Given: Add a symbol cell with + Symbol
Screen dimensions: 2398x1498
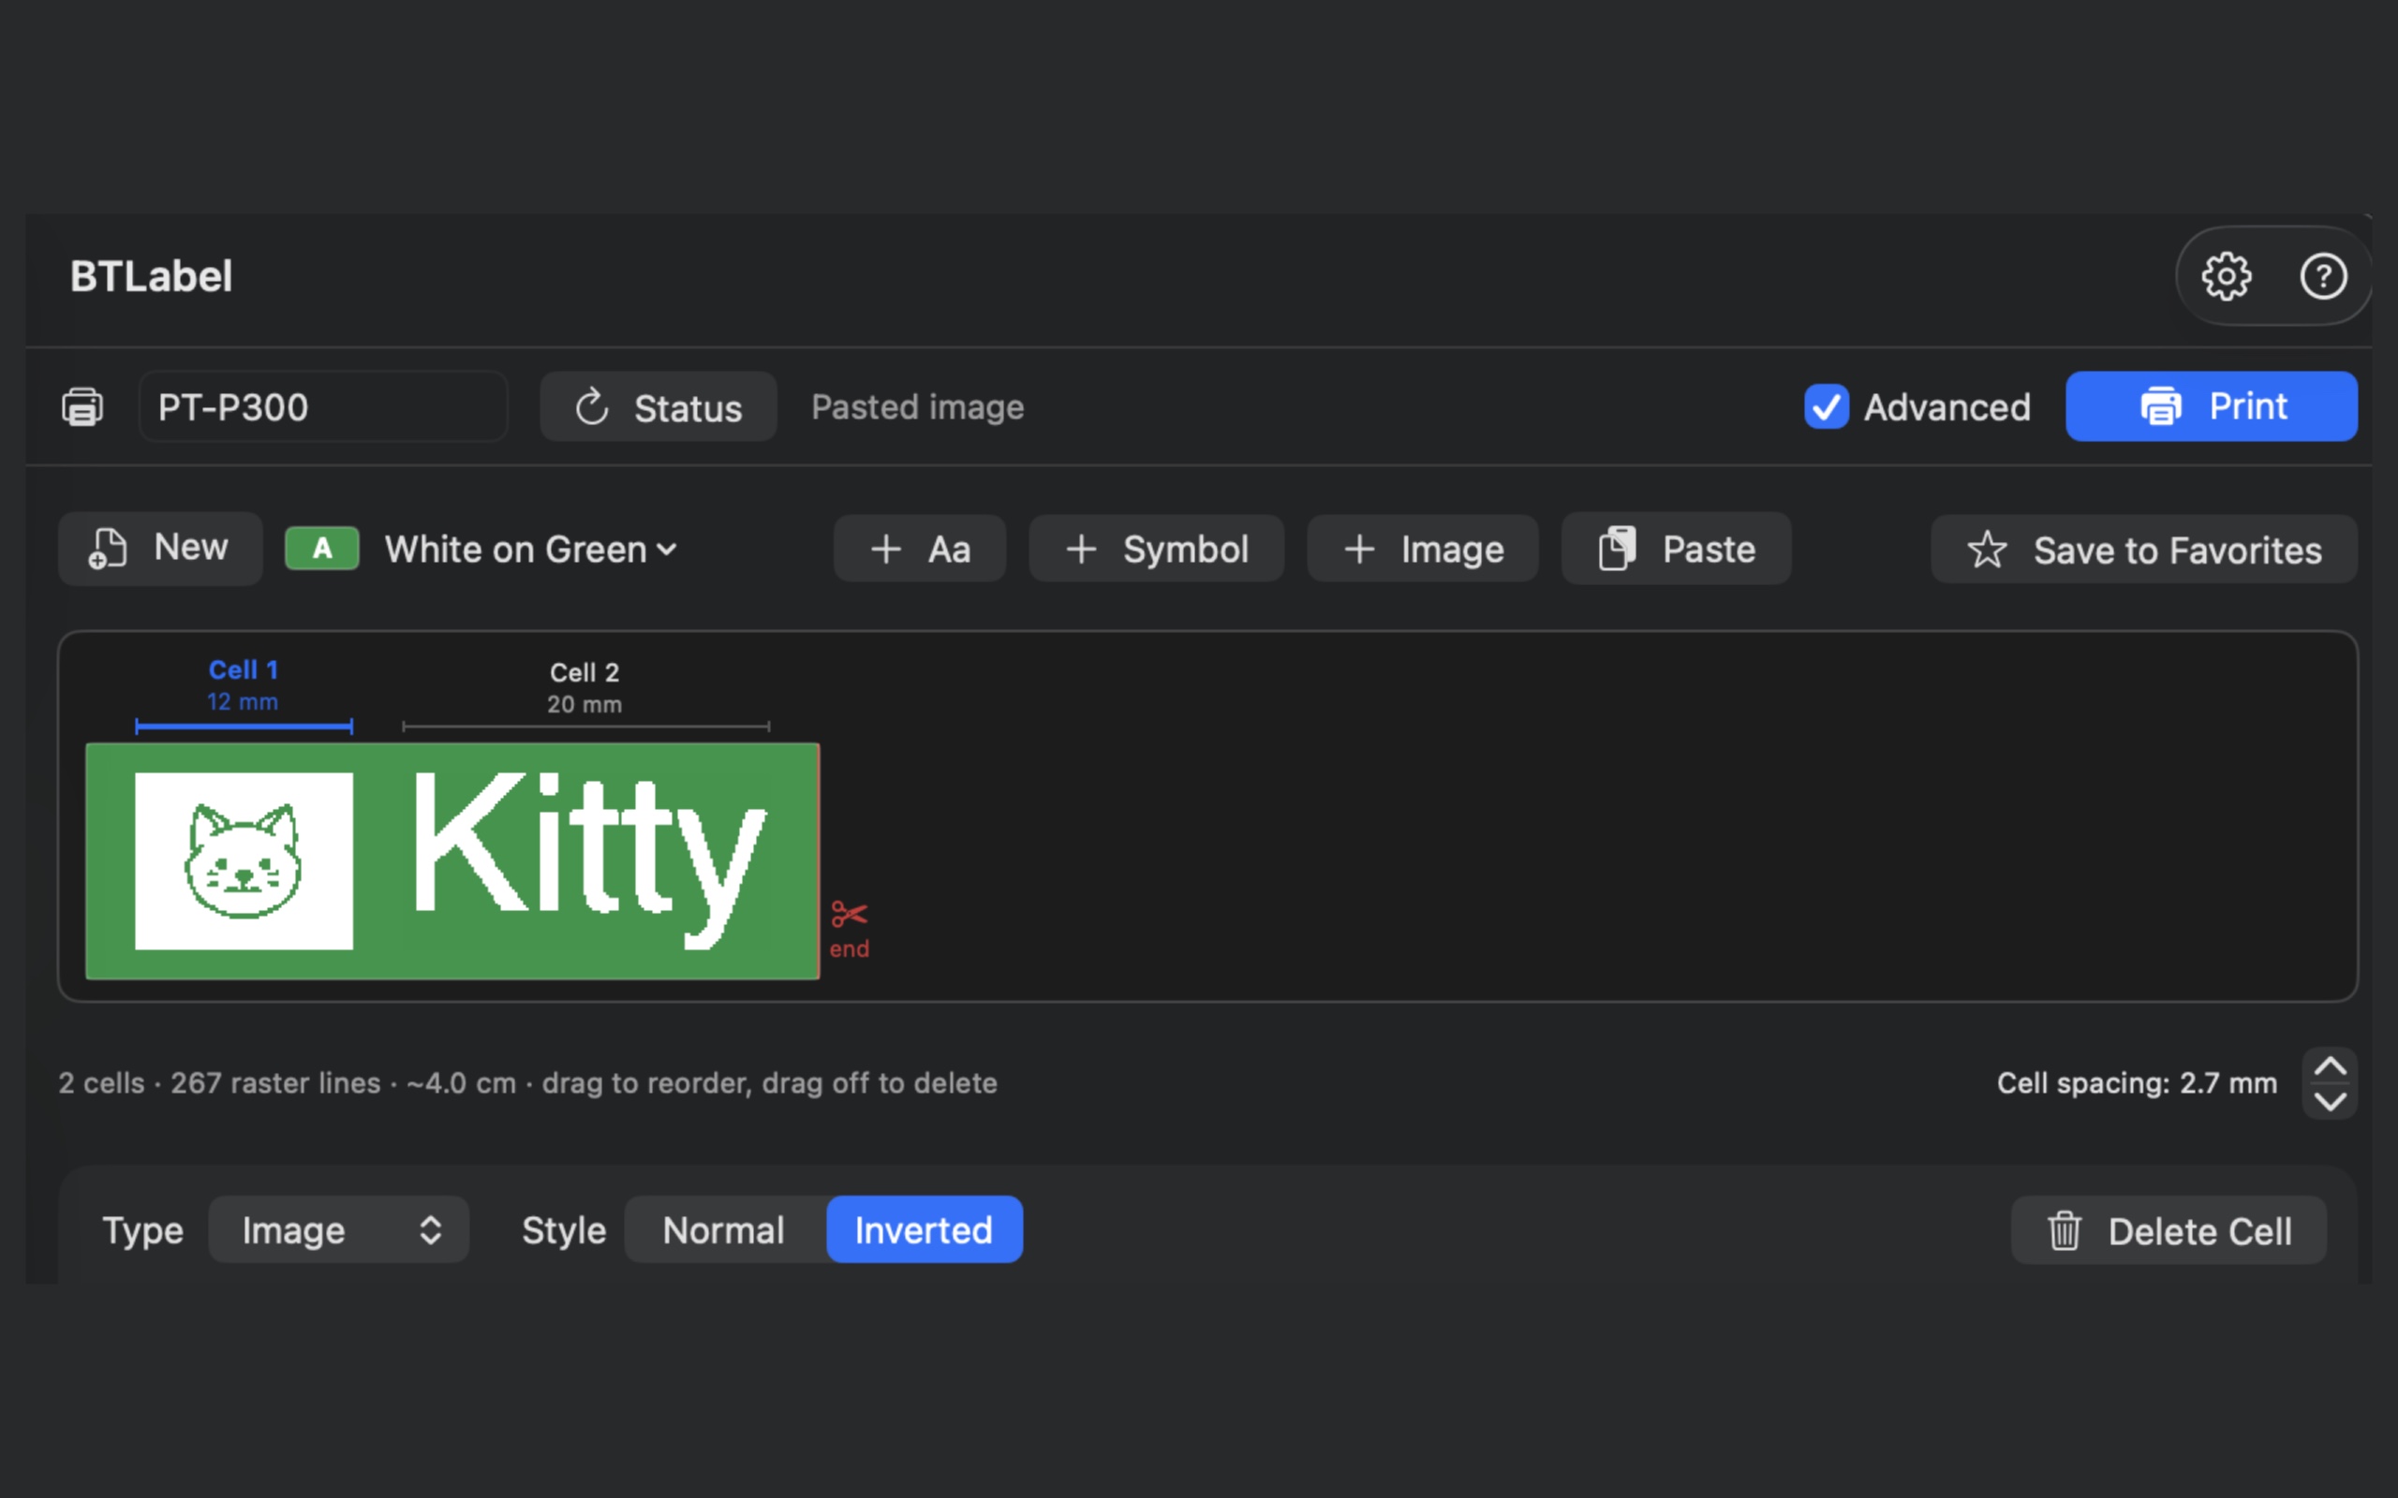Looking at the screenshot, I should pyautogui.click(x=1157, y=549).
